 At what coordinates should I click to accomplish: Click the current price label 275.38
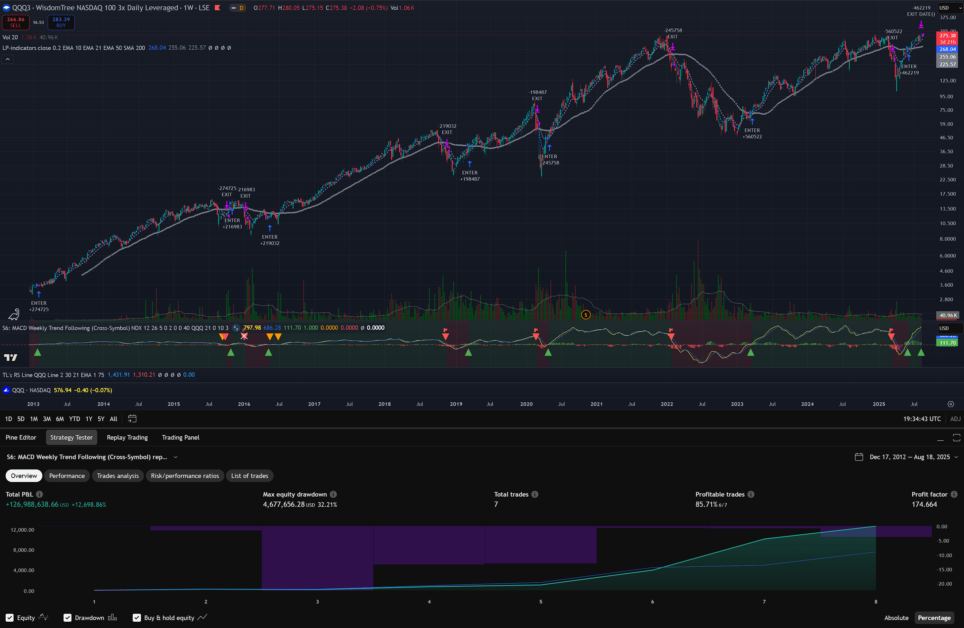(947, 36)
